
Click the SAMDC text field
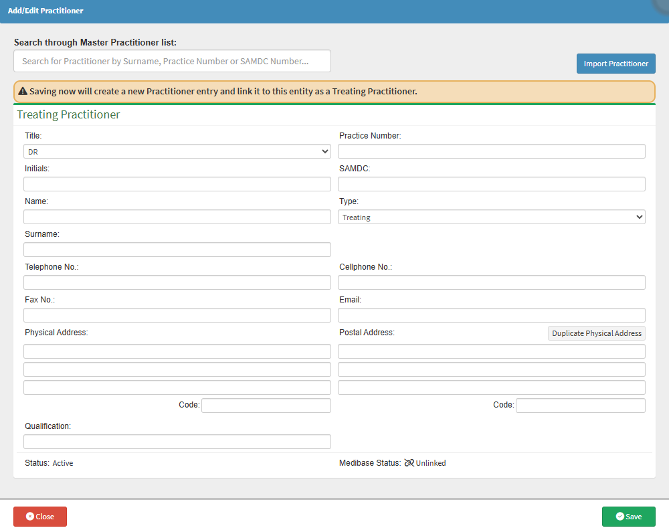pos(492,185)
